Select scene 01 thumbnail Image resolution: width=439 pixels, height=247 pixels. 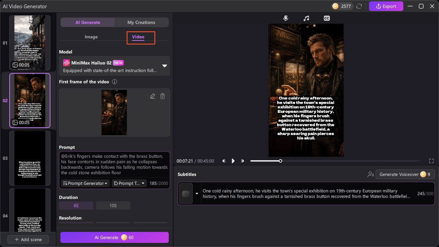coord(30,43)
